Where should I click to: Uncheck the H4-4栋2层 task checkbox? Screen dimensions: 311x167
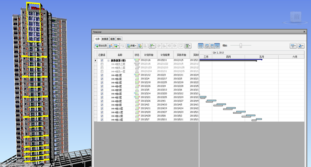102,79
